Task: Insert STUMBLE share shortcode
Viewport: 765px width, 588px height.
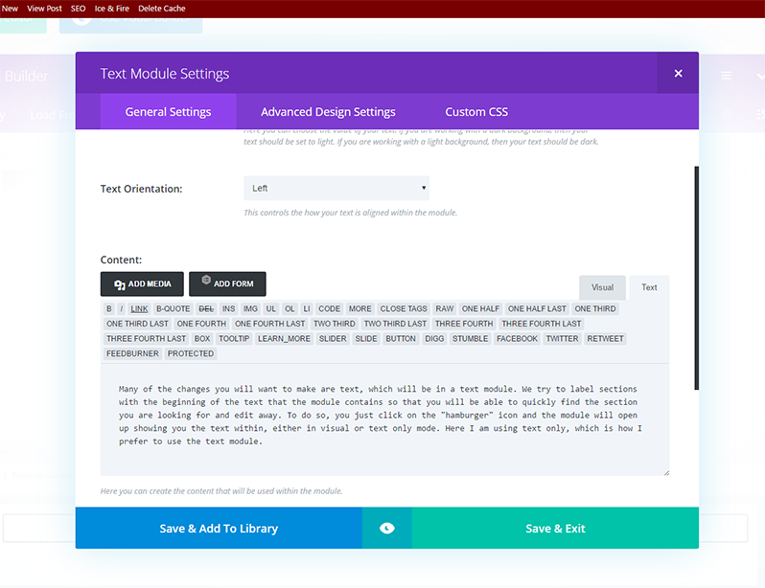Action: [470, 339]
